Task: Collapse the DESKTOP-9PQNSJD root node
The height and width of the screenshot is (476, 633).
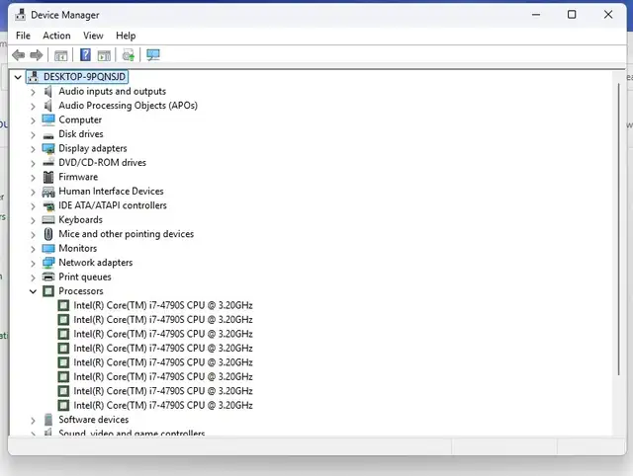Action: 18,77
